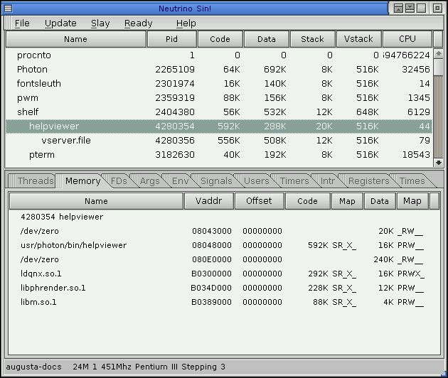
Task: Select the Timers tab
Action: pyautogui.click(x=294, y=181)
